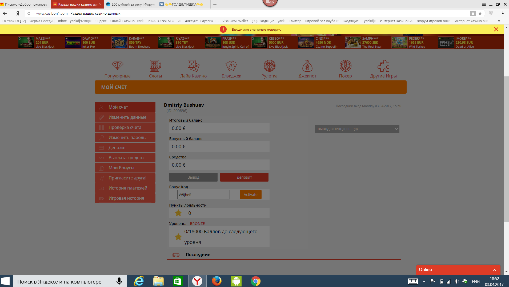The height and width of the screenshot is (287, 509).
Task: Switch to the ГОЛД&ФИШКА tab
Action: point(184,4)
